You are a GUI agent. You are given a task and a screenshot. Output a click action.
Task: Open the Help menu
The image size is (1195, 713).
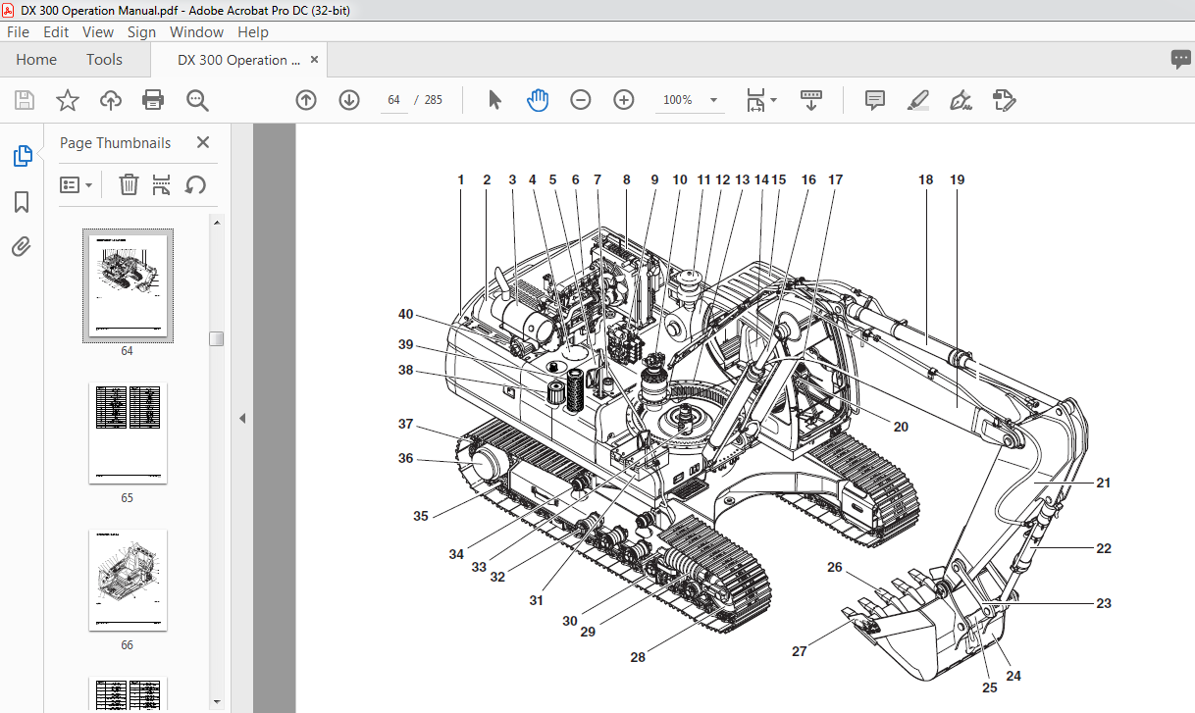pos(253,32)
